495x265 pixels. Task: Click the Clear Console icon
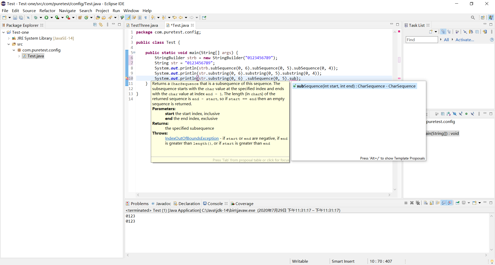[x=426, y=203]
